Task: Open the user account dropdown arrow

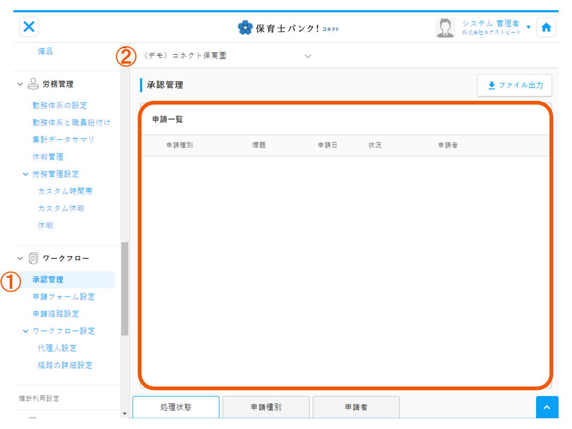Action: pyautogui.click(x=529, y=27)
